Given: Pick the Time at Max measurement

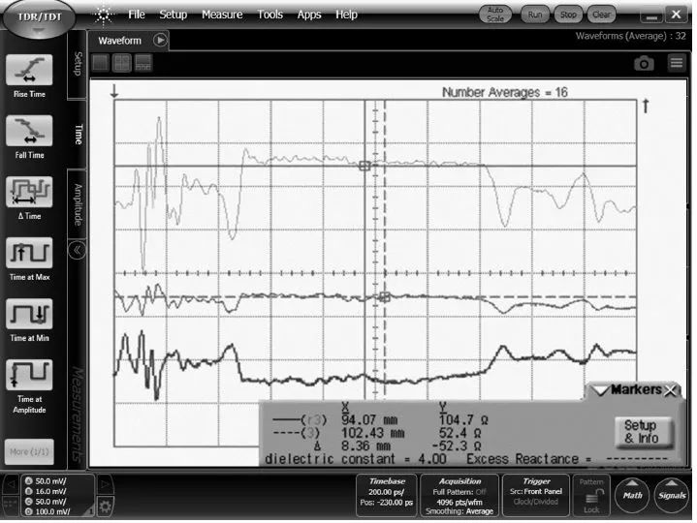Looking at the screenshot, I should tap(29, 253).
